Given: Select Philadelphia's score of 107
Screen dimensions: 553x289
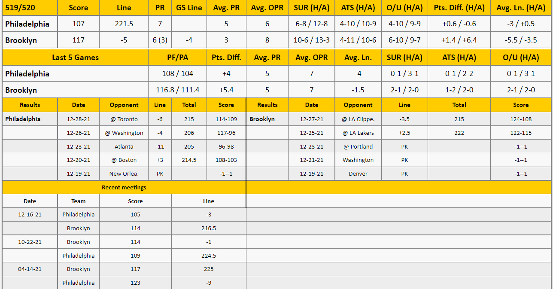Looking at the screenshot, I should [x=79, y=24].
